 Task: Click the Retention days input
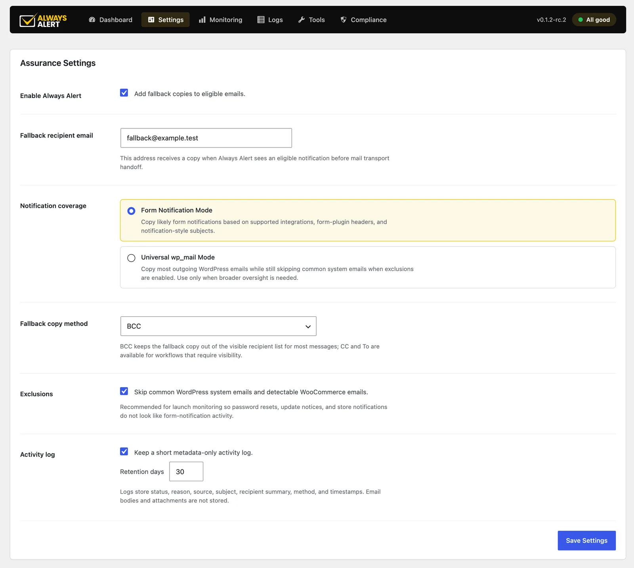pyautogui.click(x=186, y=472)
